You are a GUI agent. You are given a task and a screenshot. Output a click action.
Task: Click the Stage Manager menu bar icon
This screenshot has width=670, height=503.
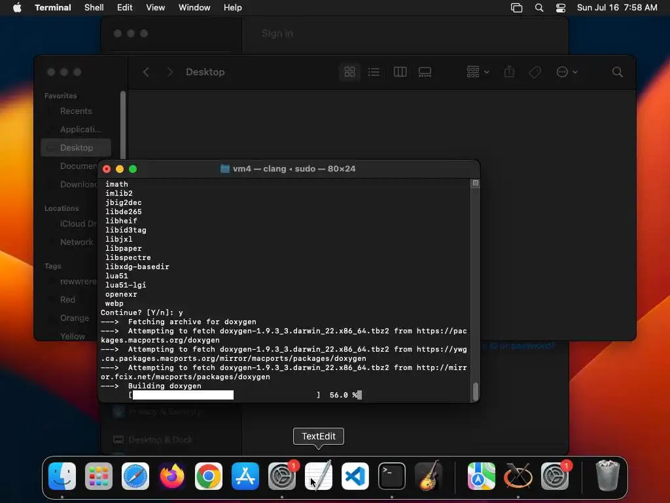(517, 8)
